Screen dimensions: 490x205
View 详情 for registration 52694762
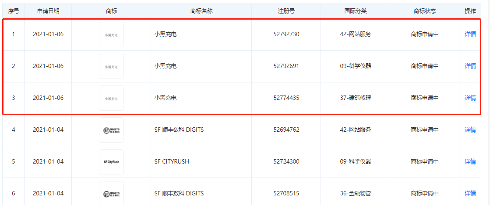470,130
